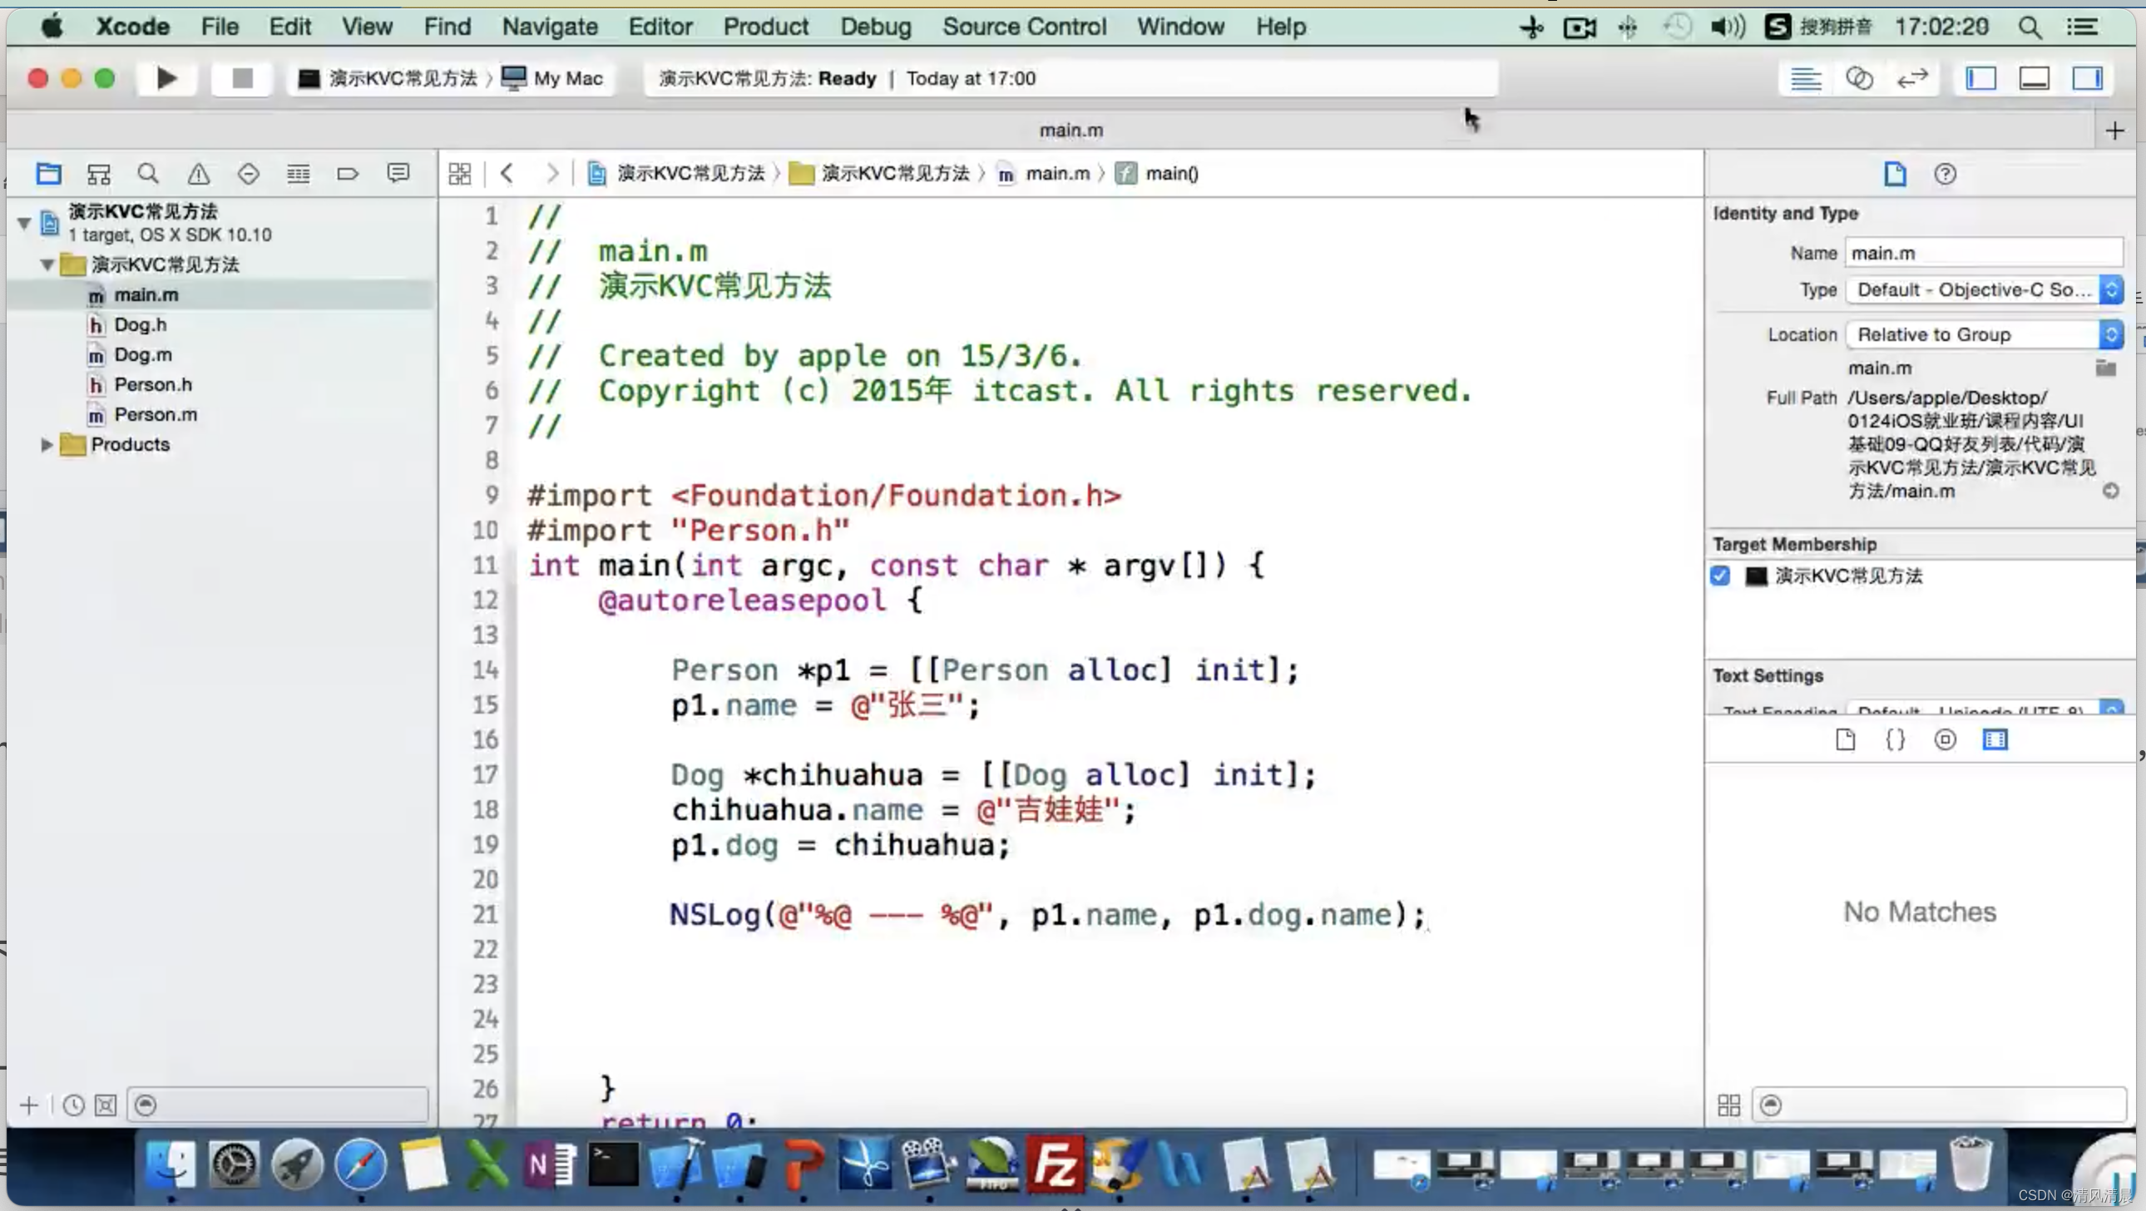
Task: Click the Run button to build project
Action: tap(165, 78)
